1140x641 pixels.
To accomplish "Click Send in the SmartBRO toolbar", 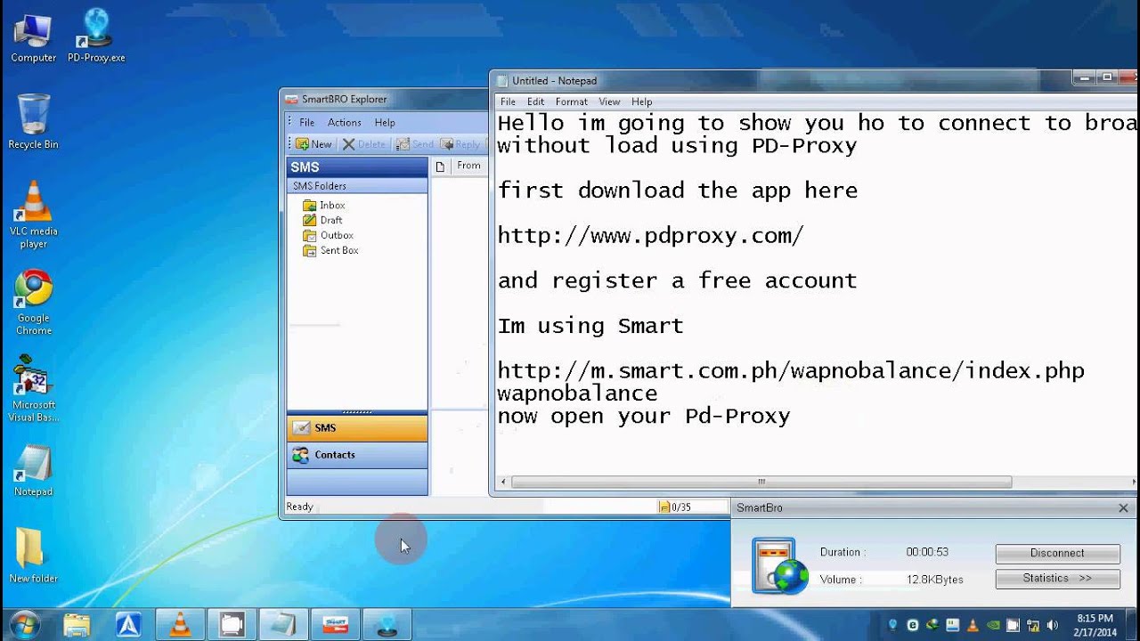I will coord(415,144).
